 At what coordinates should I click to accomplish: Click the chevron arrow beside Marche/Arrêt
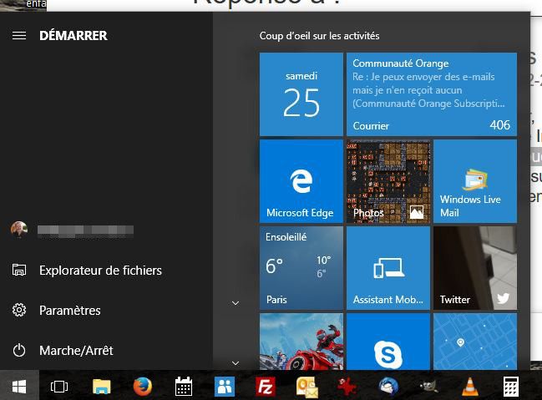(235, 363)
